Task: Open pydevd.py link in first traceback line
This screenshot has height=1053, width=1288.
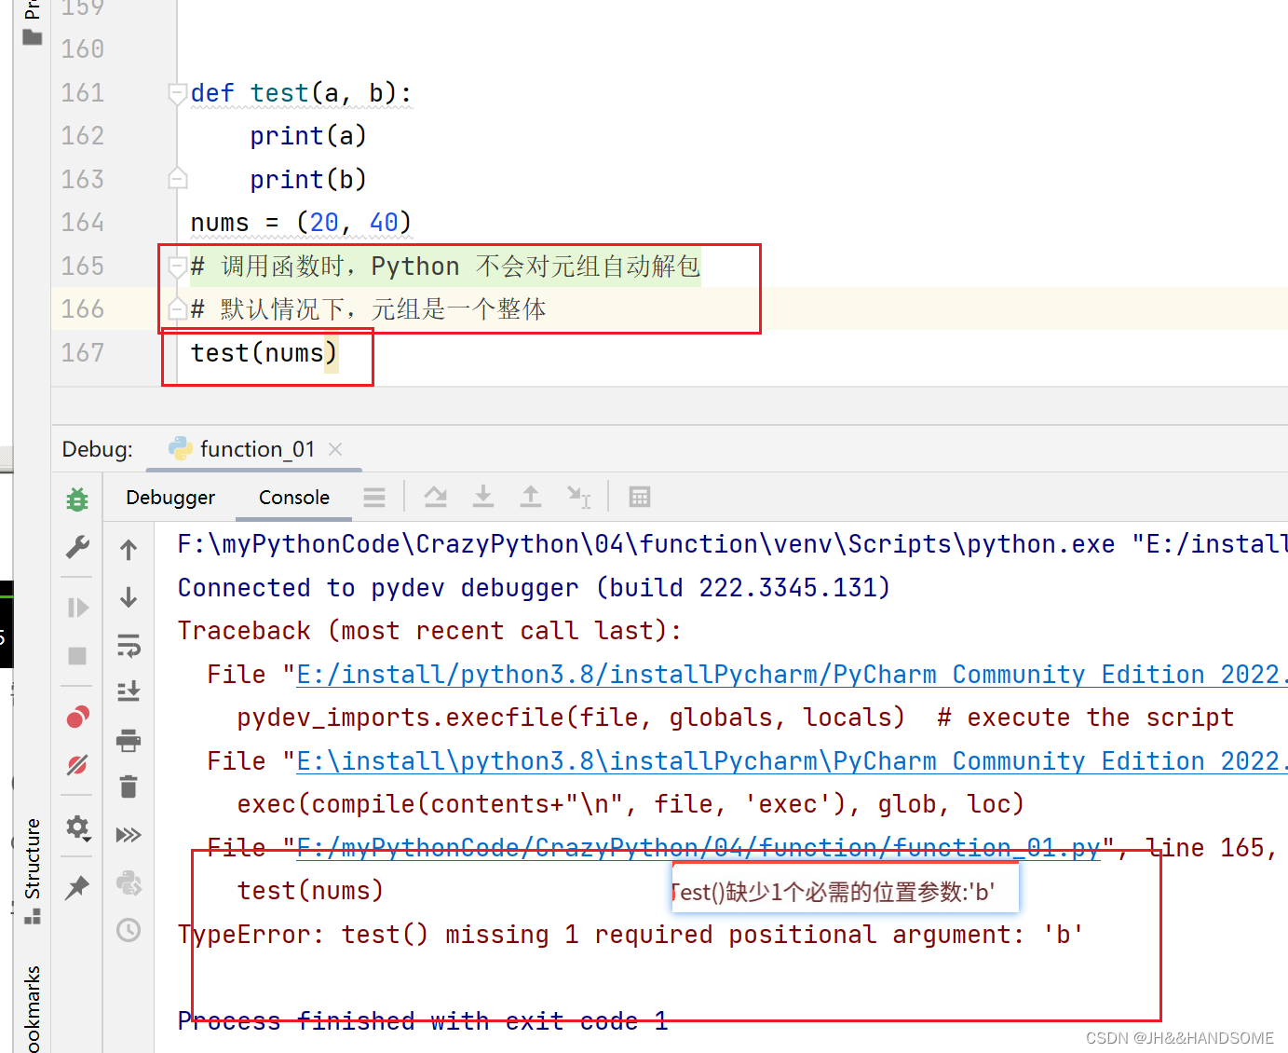Action: [x=792, y=674]
